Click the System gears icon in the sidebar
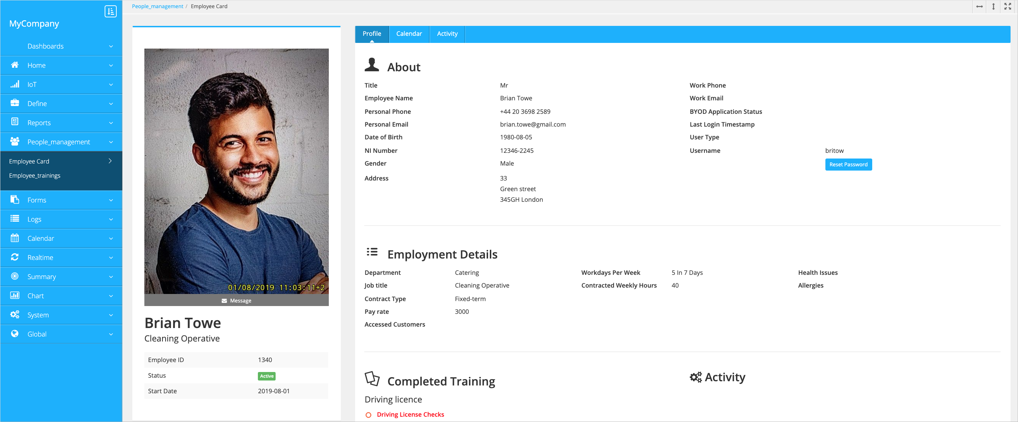 click(x=15, y=314)
